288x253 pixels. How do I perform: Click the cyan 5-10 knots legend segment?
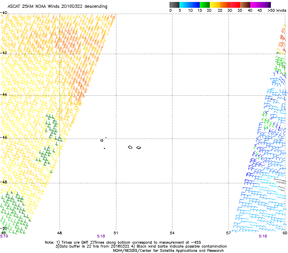pyautogui.click(x=184, y=5)
